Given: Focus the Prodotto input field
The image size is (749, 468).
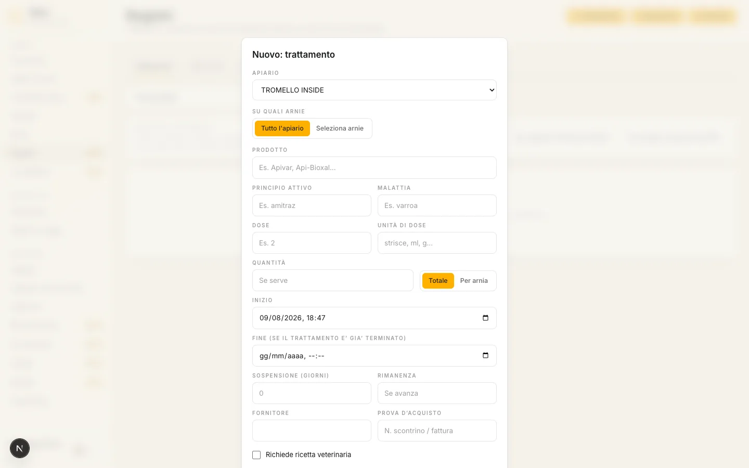Looking at the screenshot, I should (x=374, y=167).
